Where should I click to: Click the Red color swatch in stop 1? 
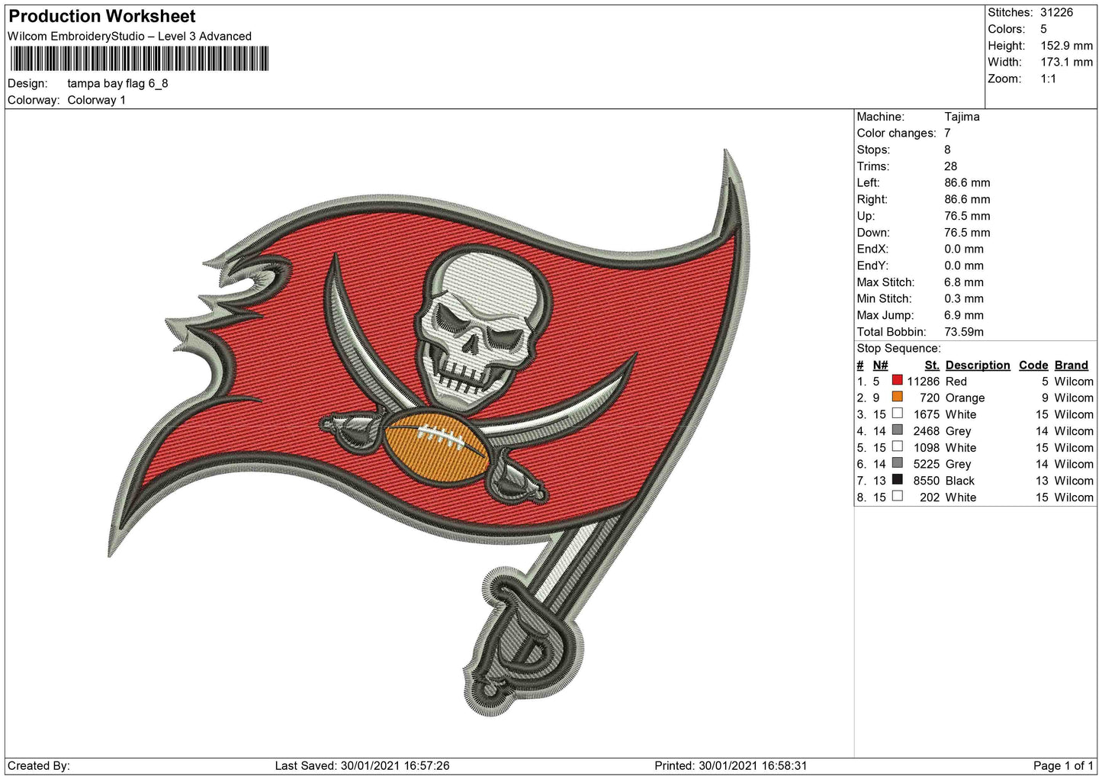898,381
